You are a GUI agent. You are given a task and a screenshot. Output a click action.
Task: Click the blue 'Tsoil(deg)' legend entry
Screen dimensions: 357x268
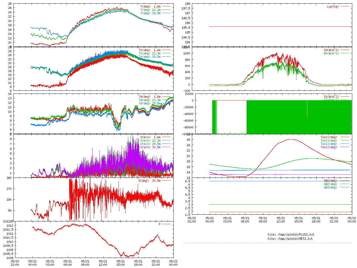click(329, 144)
